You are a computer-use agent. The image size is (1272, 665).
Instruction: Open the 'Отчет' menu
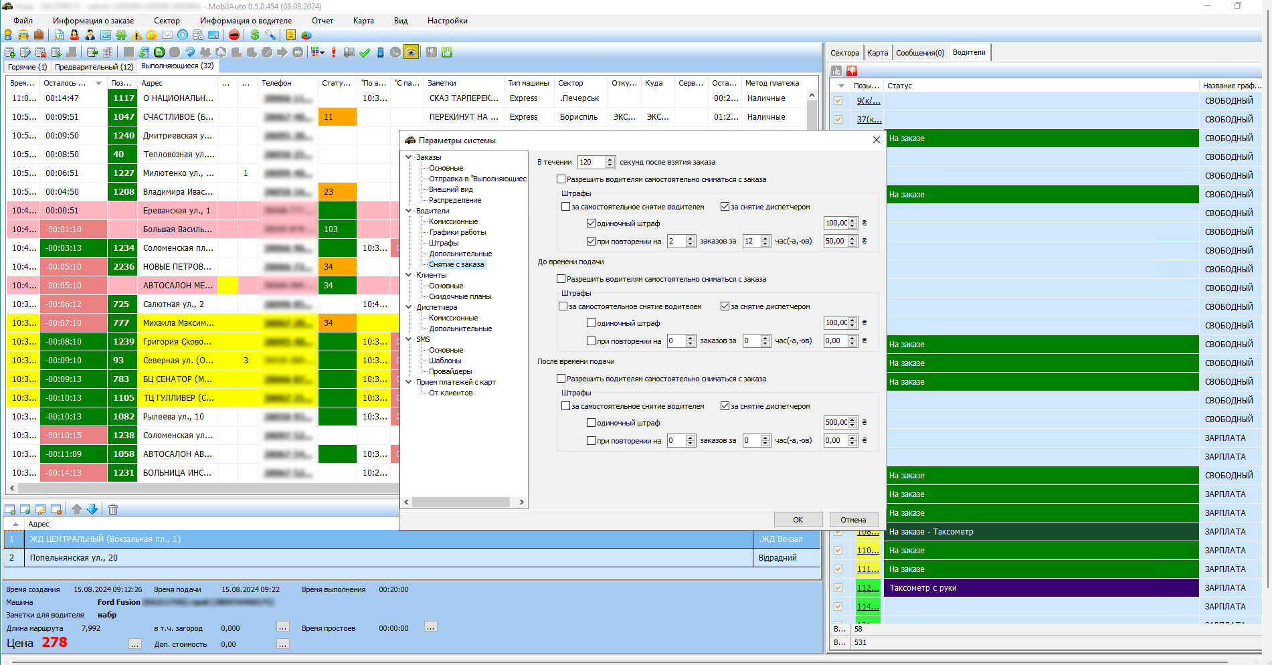tap(322, 21)
